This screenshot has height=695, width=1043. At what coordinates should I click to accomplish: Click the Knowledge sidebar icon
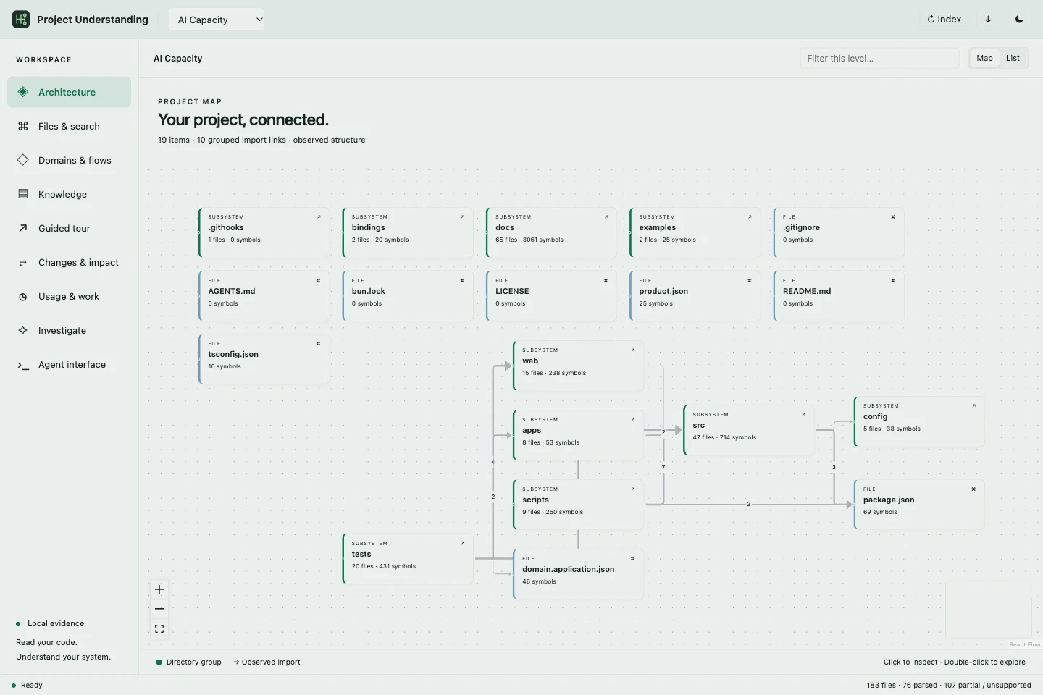click(x=23, y=194)
